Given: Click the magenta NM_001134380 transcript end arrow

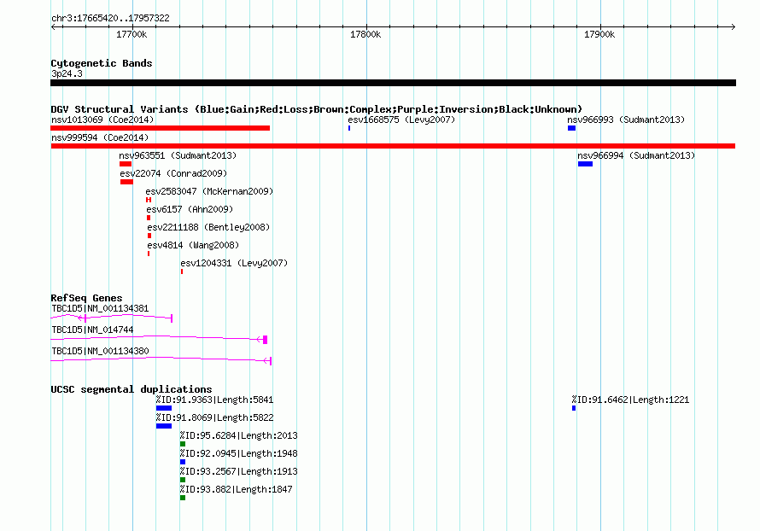Looking at the screenshot, I should pyautogui.click(x=267, y=361).
